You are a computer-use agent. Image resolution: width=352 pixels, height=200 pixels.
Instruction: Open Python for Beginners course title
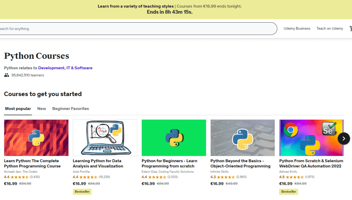[x=169, y=164]
